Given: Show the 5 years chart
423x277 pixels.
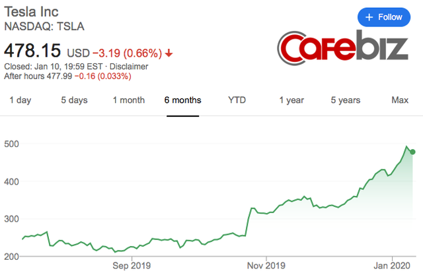Looking at the screenshot, I should pyautogui.click(x=346, y=100).
